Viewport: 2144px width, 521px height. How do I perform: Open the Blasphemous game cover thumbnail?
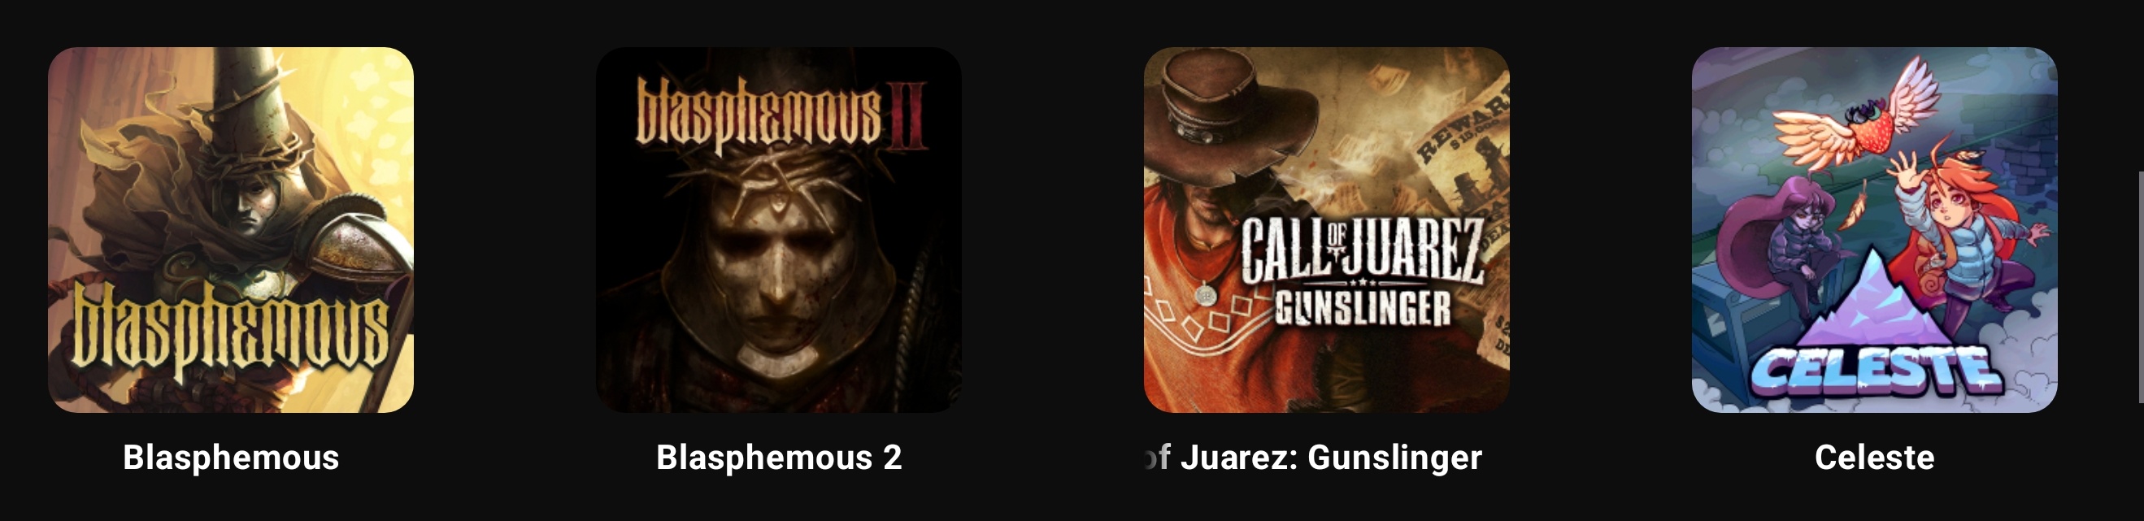click(x=231, y=230)
